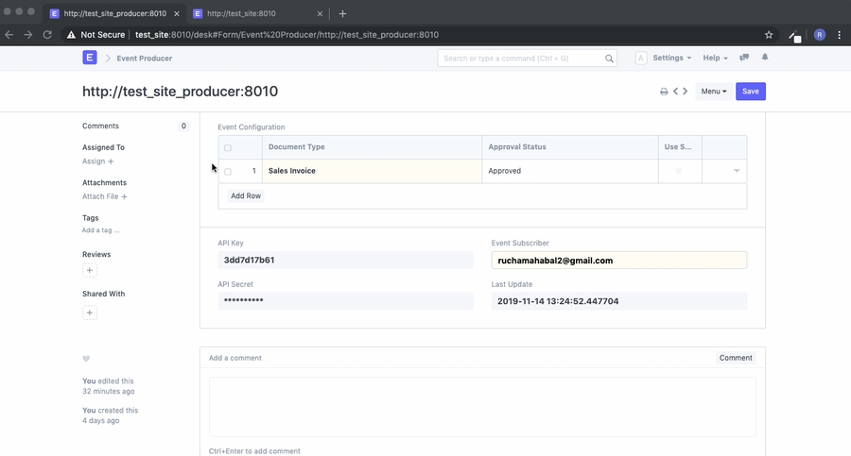Bookmark this page with the star icon
The width and height of the screenshot is (851, 456).
click(x=769, y=35)
